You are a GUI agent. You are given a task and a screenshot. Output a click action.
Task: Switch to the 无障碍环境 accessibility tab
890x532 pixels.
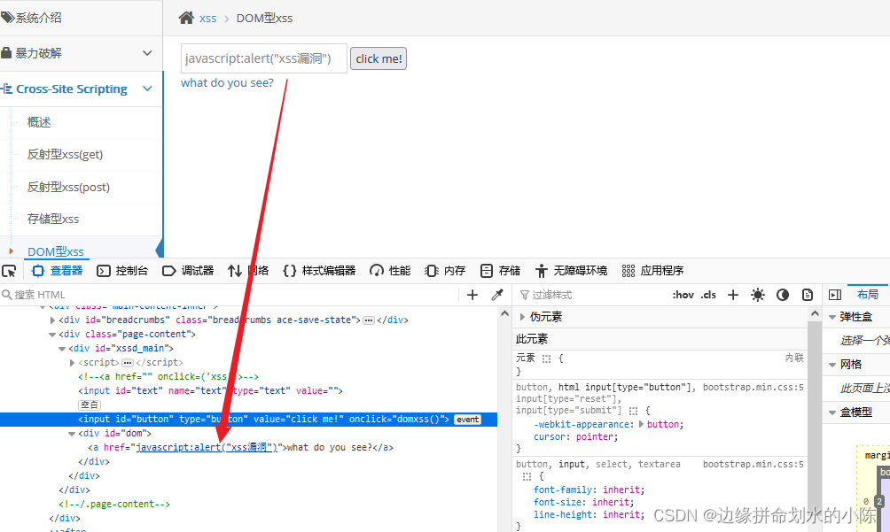pos(571,271)
